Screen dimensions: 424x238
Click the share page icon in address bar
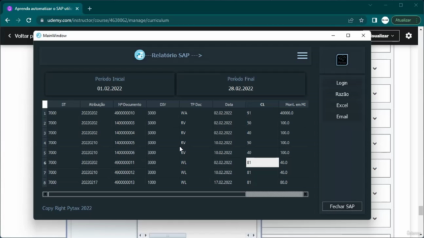click(x=350, y=20)
